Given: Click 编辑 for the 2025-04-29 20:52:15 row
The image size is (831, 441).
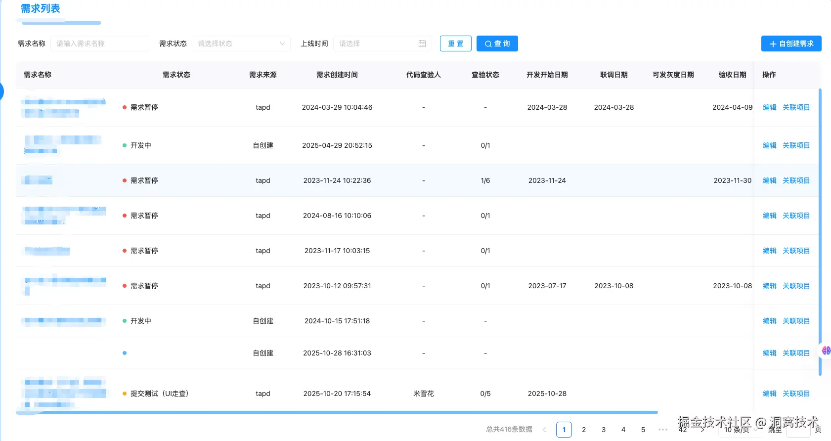Looking at the screenshot, I should [x=769, y=145].
